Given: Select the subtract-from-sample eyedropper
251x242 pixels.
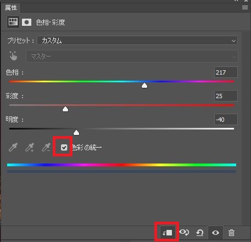Looking at the screenshot, I should (46, 147).
